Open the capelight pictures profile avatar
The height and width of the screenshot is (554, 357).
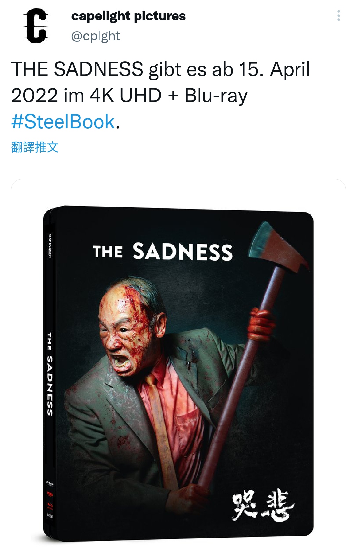pos(36,26)
